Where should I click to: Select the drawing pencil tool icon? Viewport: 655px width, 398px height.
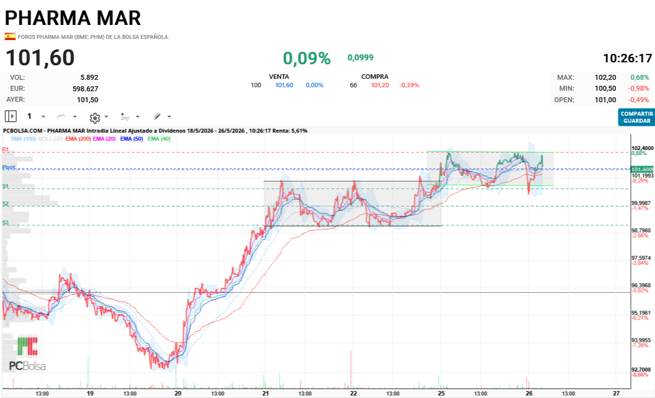(x=157, y=116)
